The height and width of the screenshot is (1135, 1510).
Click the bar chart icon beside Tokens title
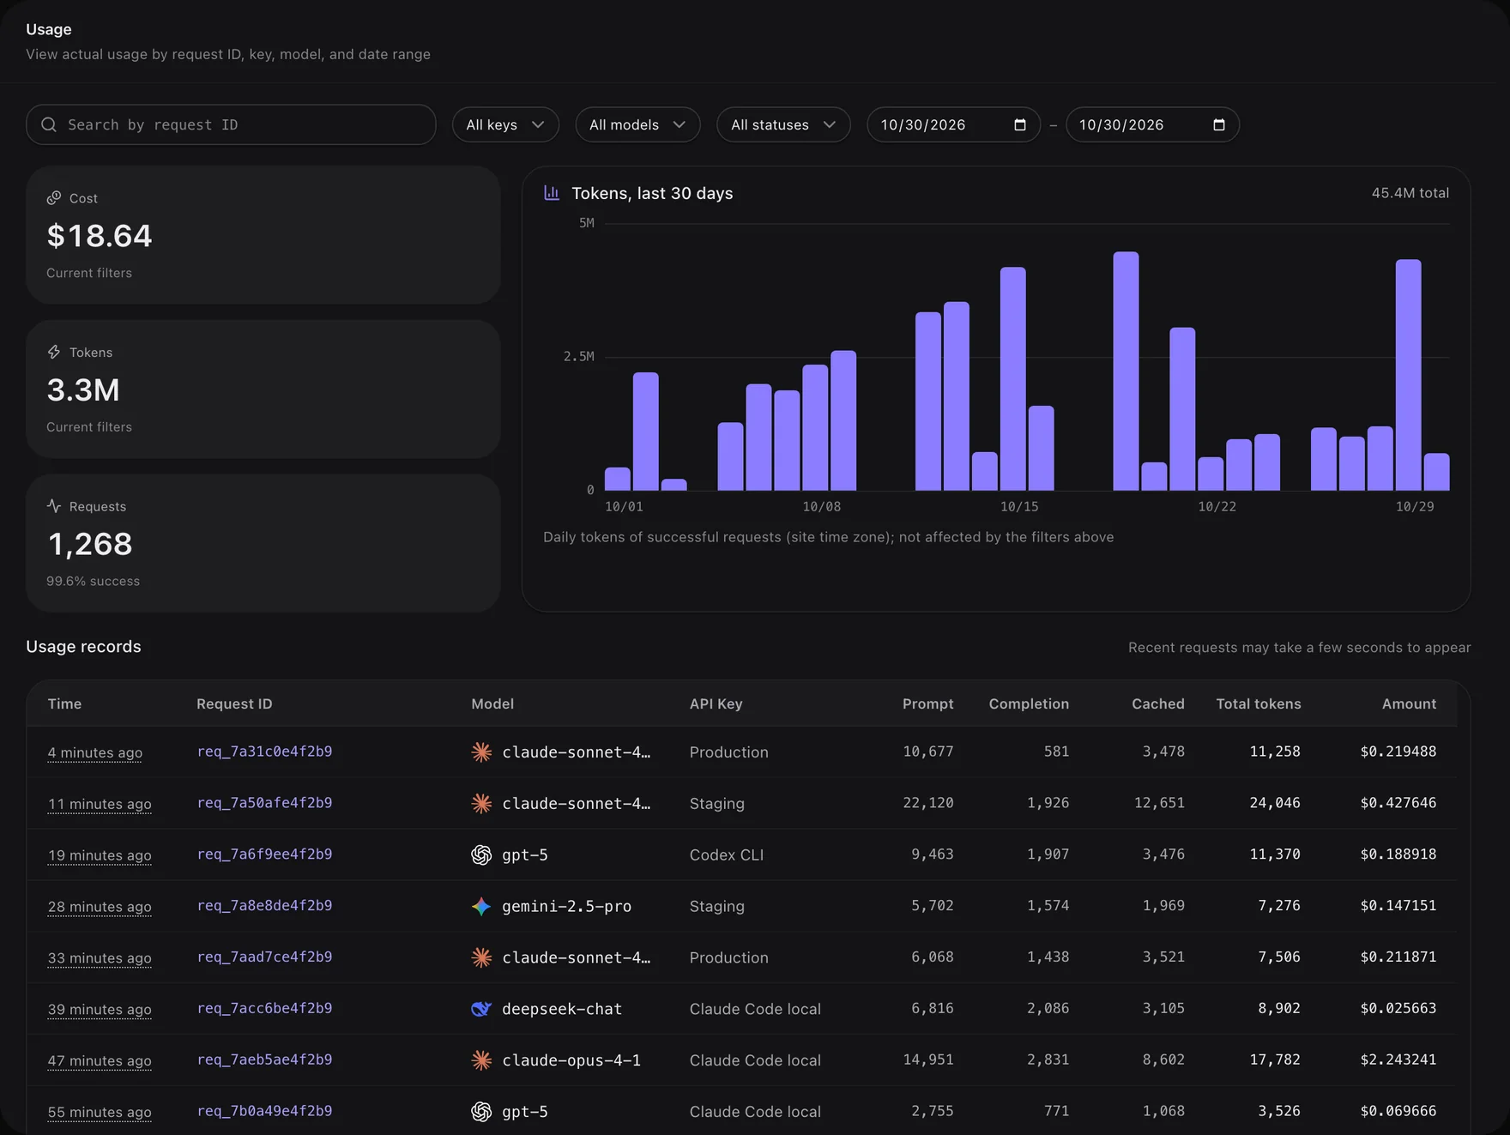pyautogui.click(x=552, y=193)
